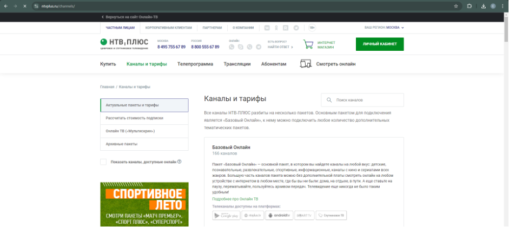
Task: Click the WhatsApp icon under Онлайн
Action: [232, 47]
